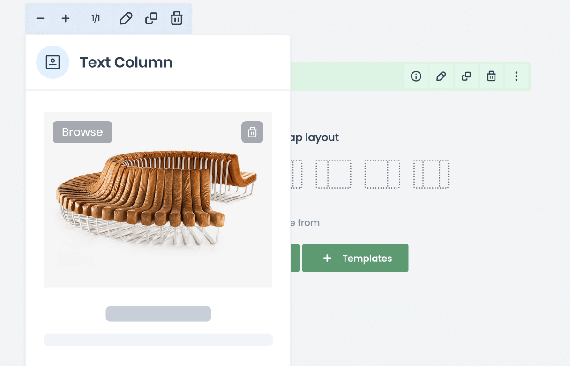Viewport: 570px width, 366px height.
Task: Click the minus icon in blue toolbar
Action: click(x=40, y=19)
